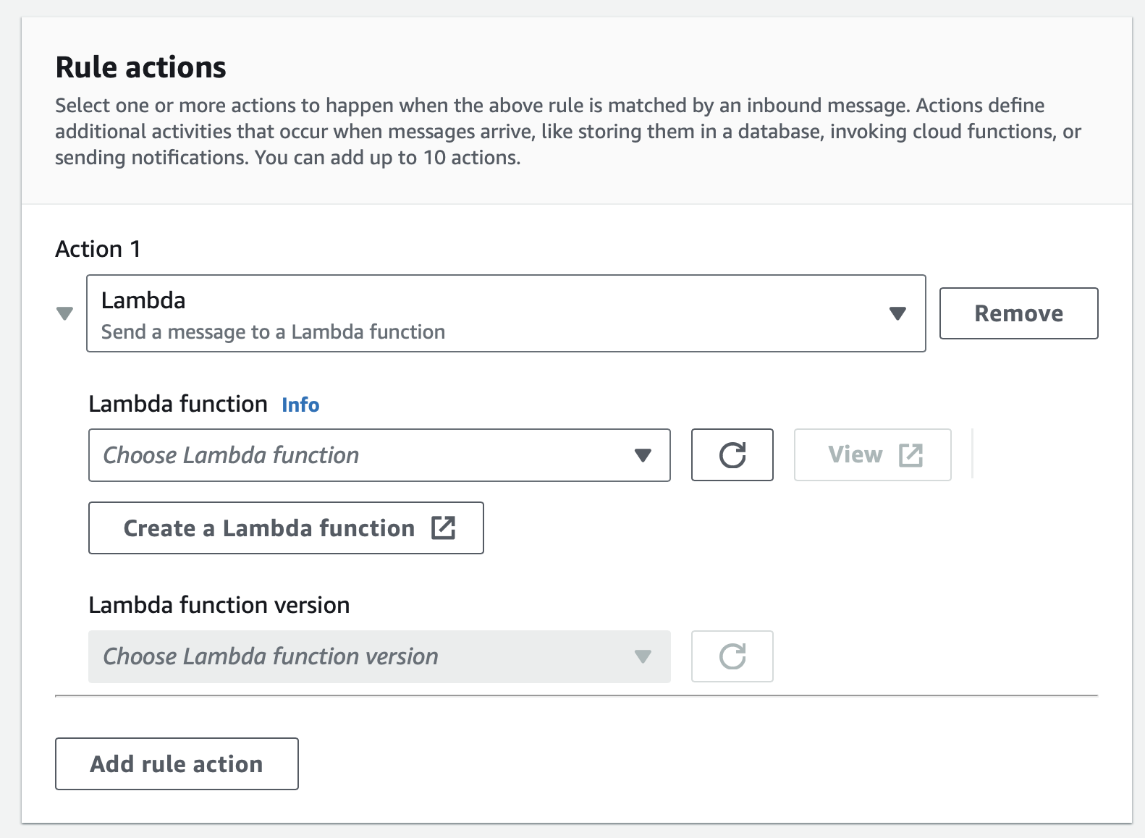This screenshot has width=1145, height=838.
Task: Refresh the Lambda function version list
Action: click(x=732, y=656)
